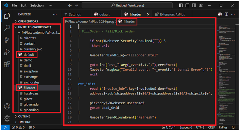The height and width of the screenshot is (131, 240).
Task: Click the Accounts icon
Action: click(7, 107)
